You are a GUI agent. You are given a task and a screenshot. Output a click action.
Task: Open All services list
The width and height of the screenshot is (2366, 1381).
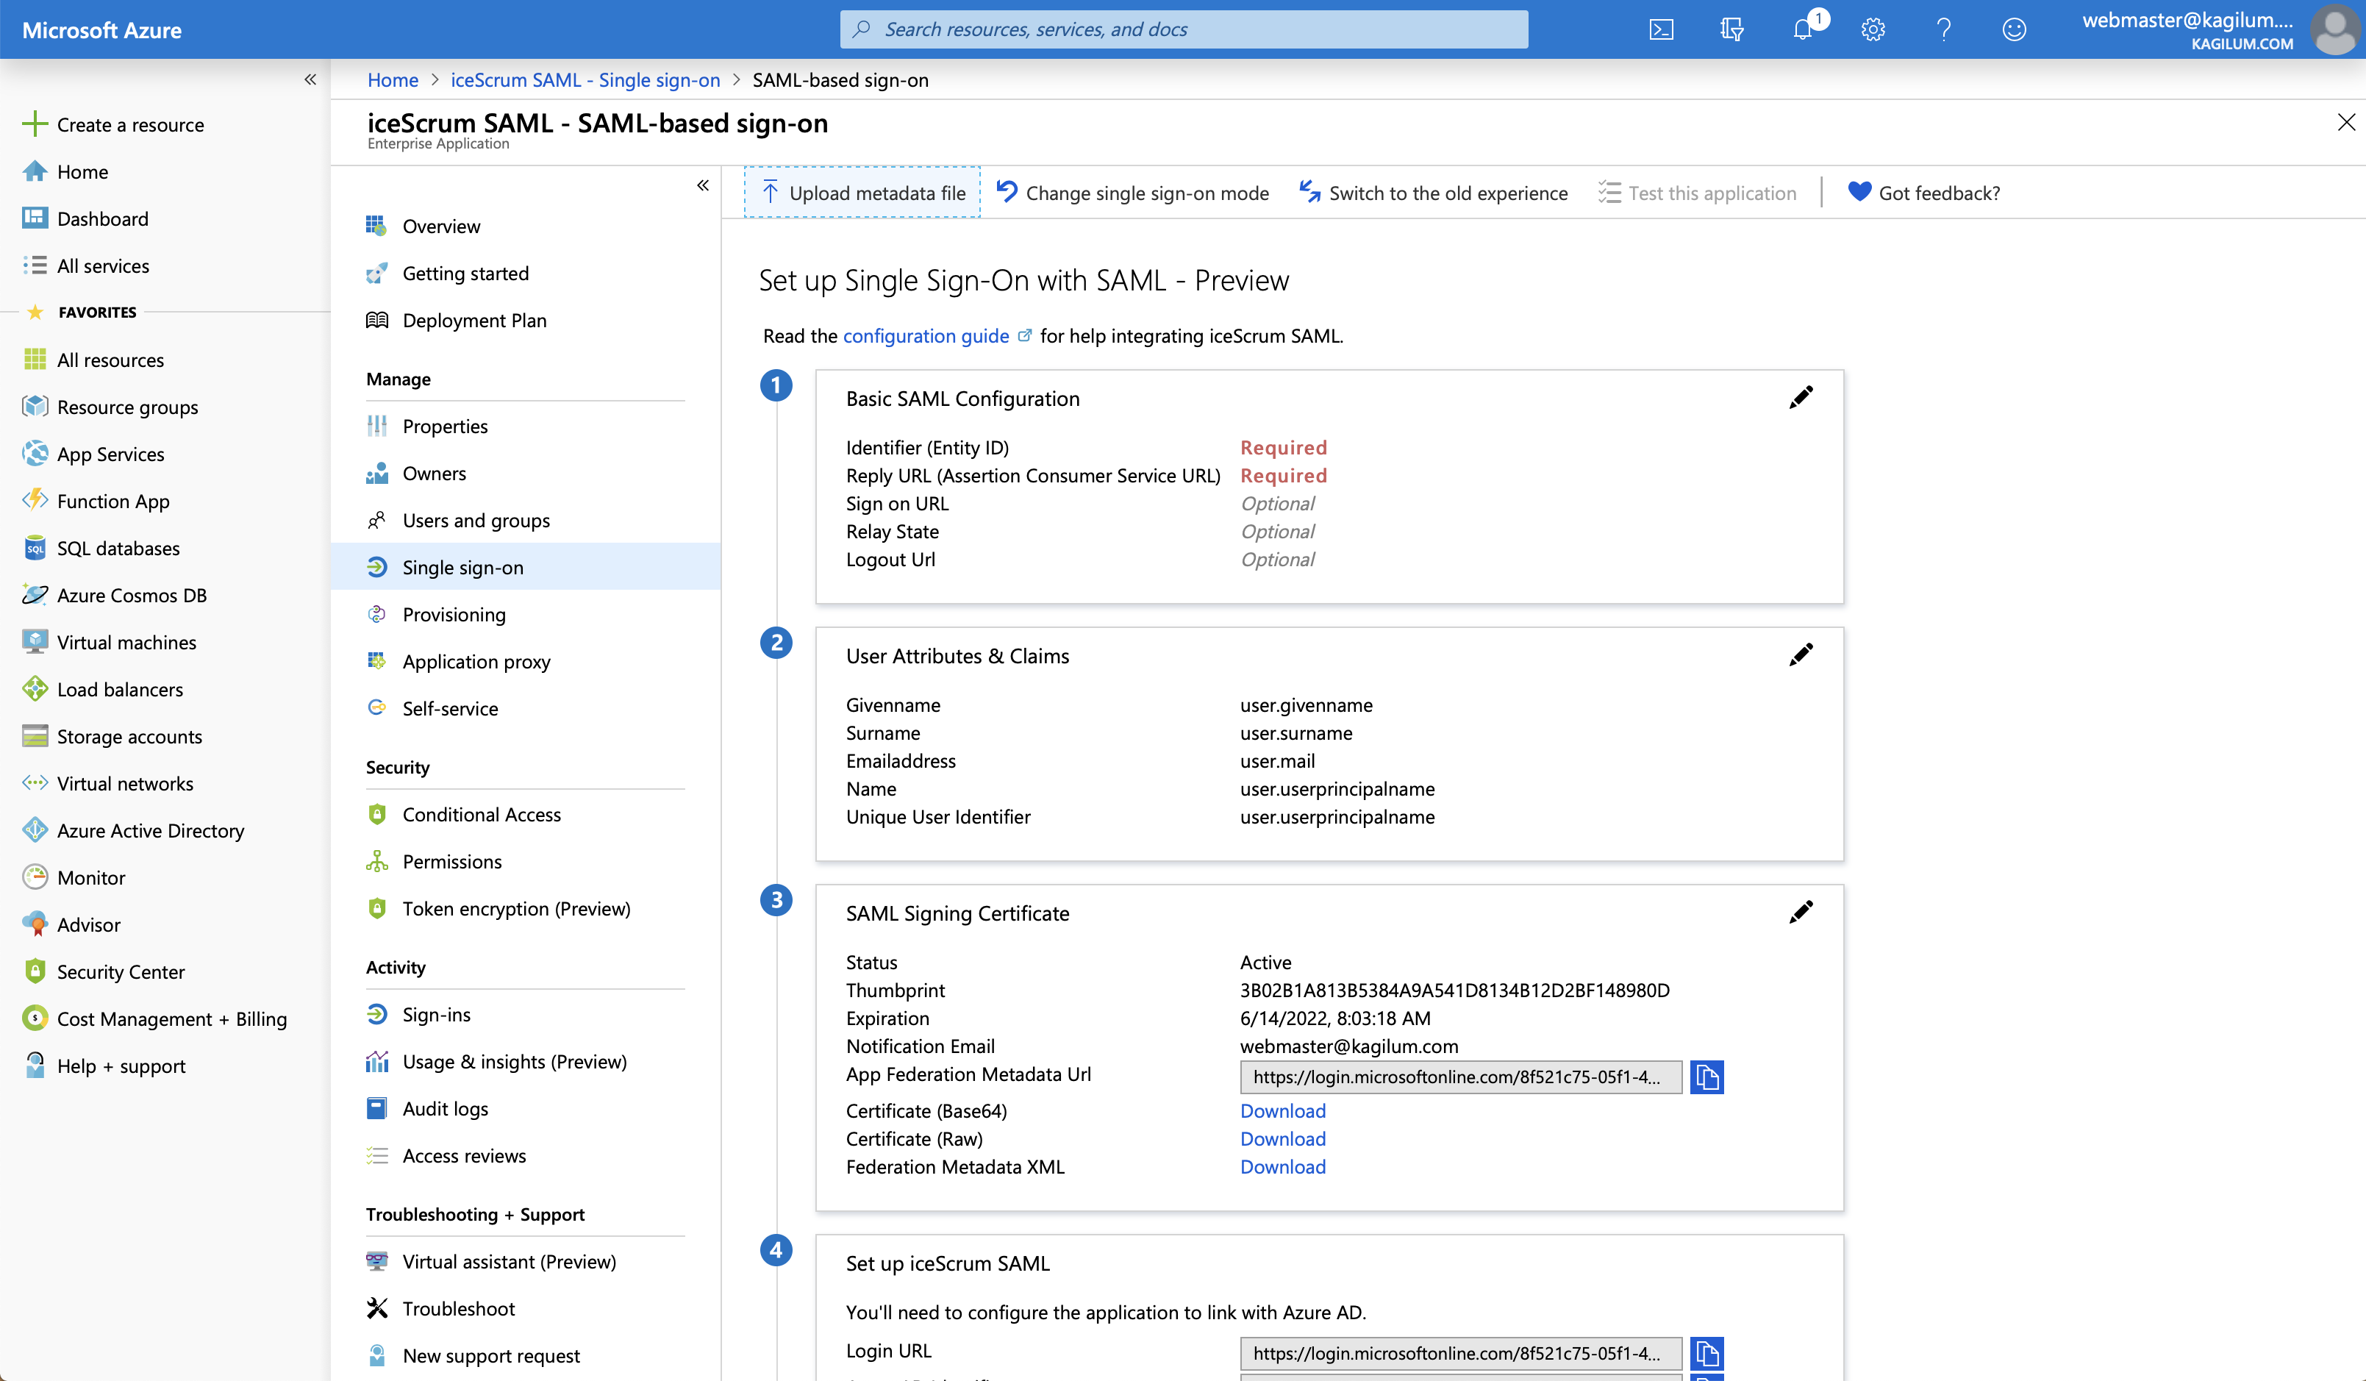85,265
